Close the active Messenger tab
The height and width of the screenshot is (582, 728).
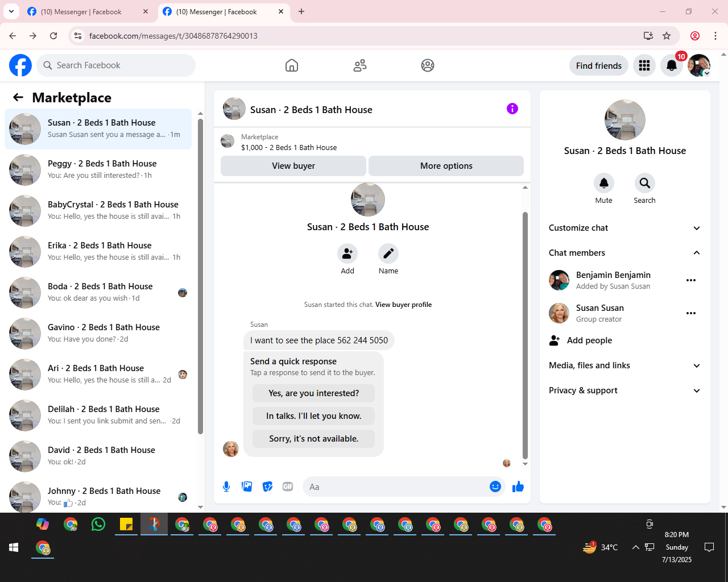[x=281, y=11]
